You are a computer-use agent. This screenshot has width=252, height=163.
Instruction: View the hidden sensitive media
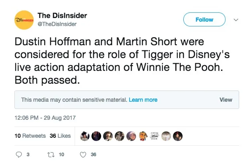click(x=226, y=100)
